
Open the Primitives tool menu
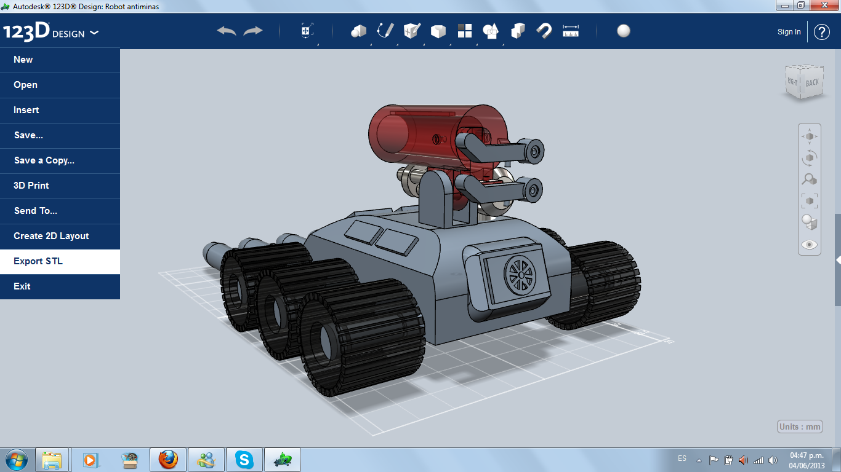point(358,31)
